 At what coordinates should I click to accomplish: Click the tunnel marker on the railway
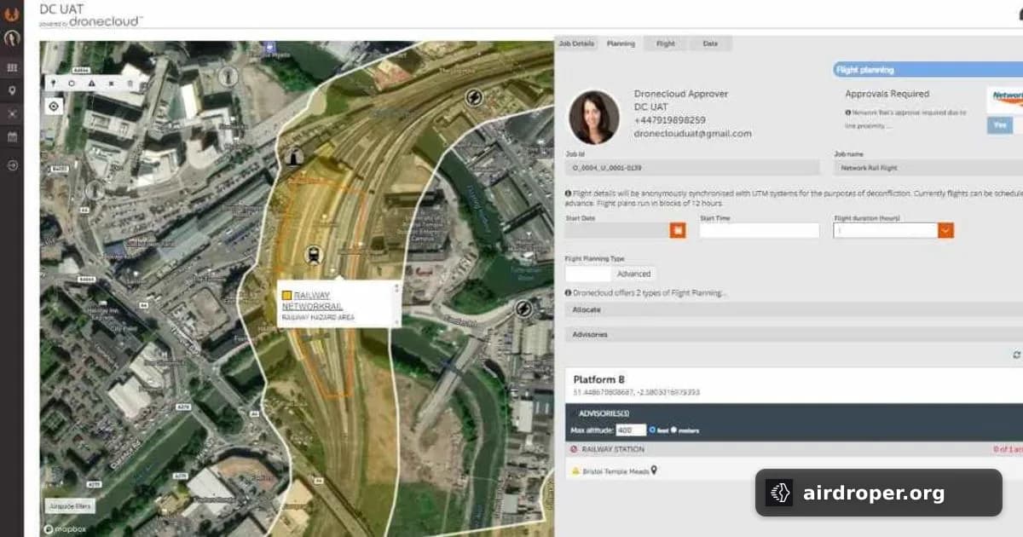click(295, 156)
